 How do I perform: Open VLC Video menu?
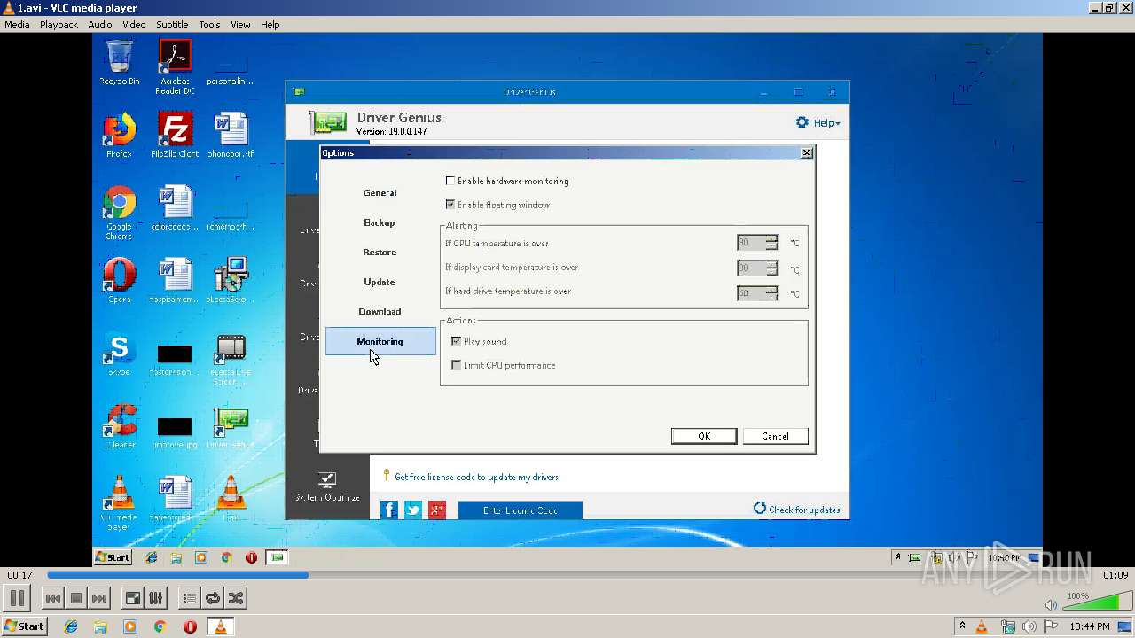134,25
